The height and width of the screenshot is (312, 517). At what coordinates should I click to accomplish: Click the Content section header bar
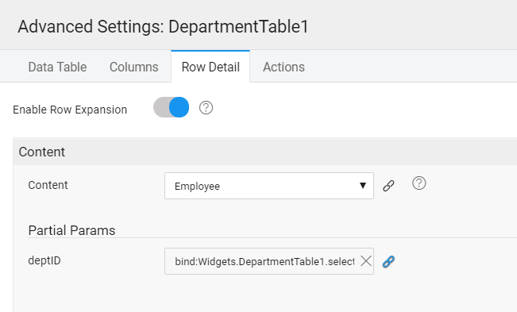point(265,152)
